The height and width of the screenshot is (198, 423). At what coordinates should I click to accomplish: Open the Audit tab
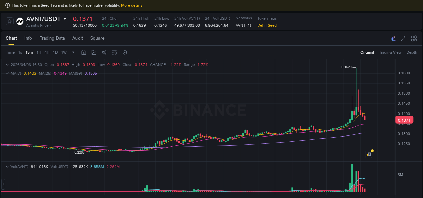[77, 38]
